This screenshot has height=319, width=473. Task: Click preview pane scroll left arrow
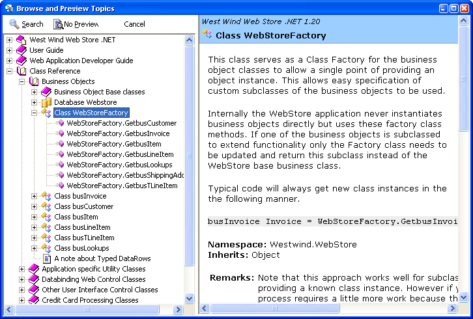pos(205,308)
